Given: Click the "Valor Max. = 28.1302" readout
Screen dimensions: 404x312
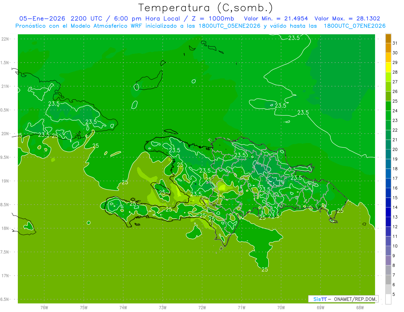Looking at the screenshot, I should click(347, 19).
